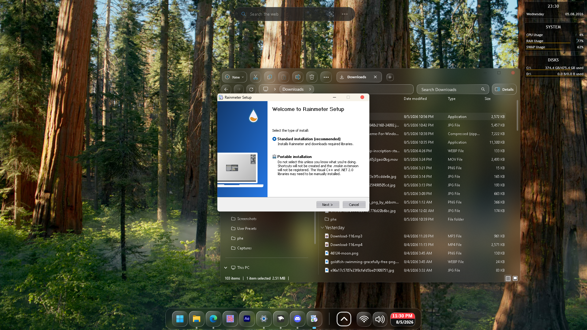Switch to the Downloads tab

[356, 77]
